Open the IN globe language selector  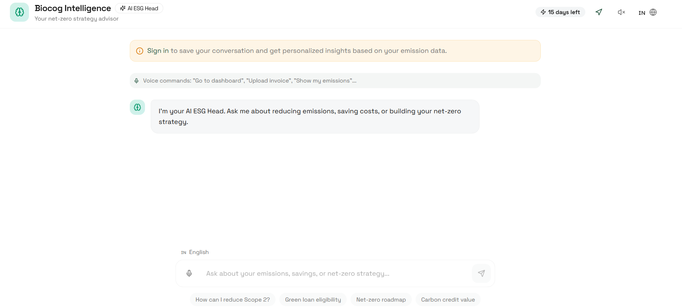click(648, 12)
